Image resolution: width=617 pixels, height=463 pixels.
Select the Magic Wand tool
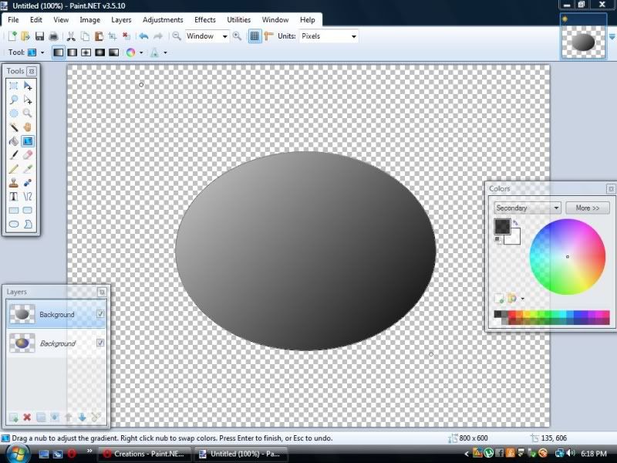coord(14,127)
